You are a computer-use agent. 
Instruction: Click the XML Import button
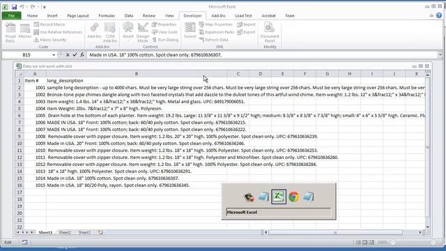[246, 24]
